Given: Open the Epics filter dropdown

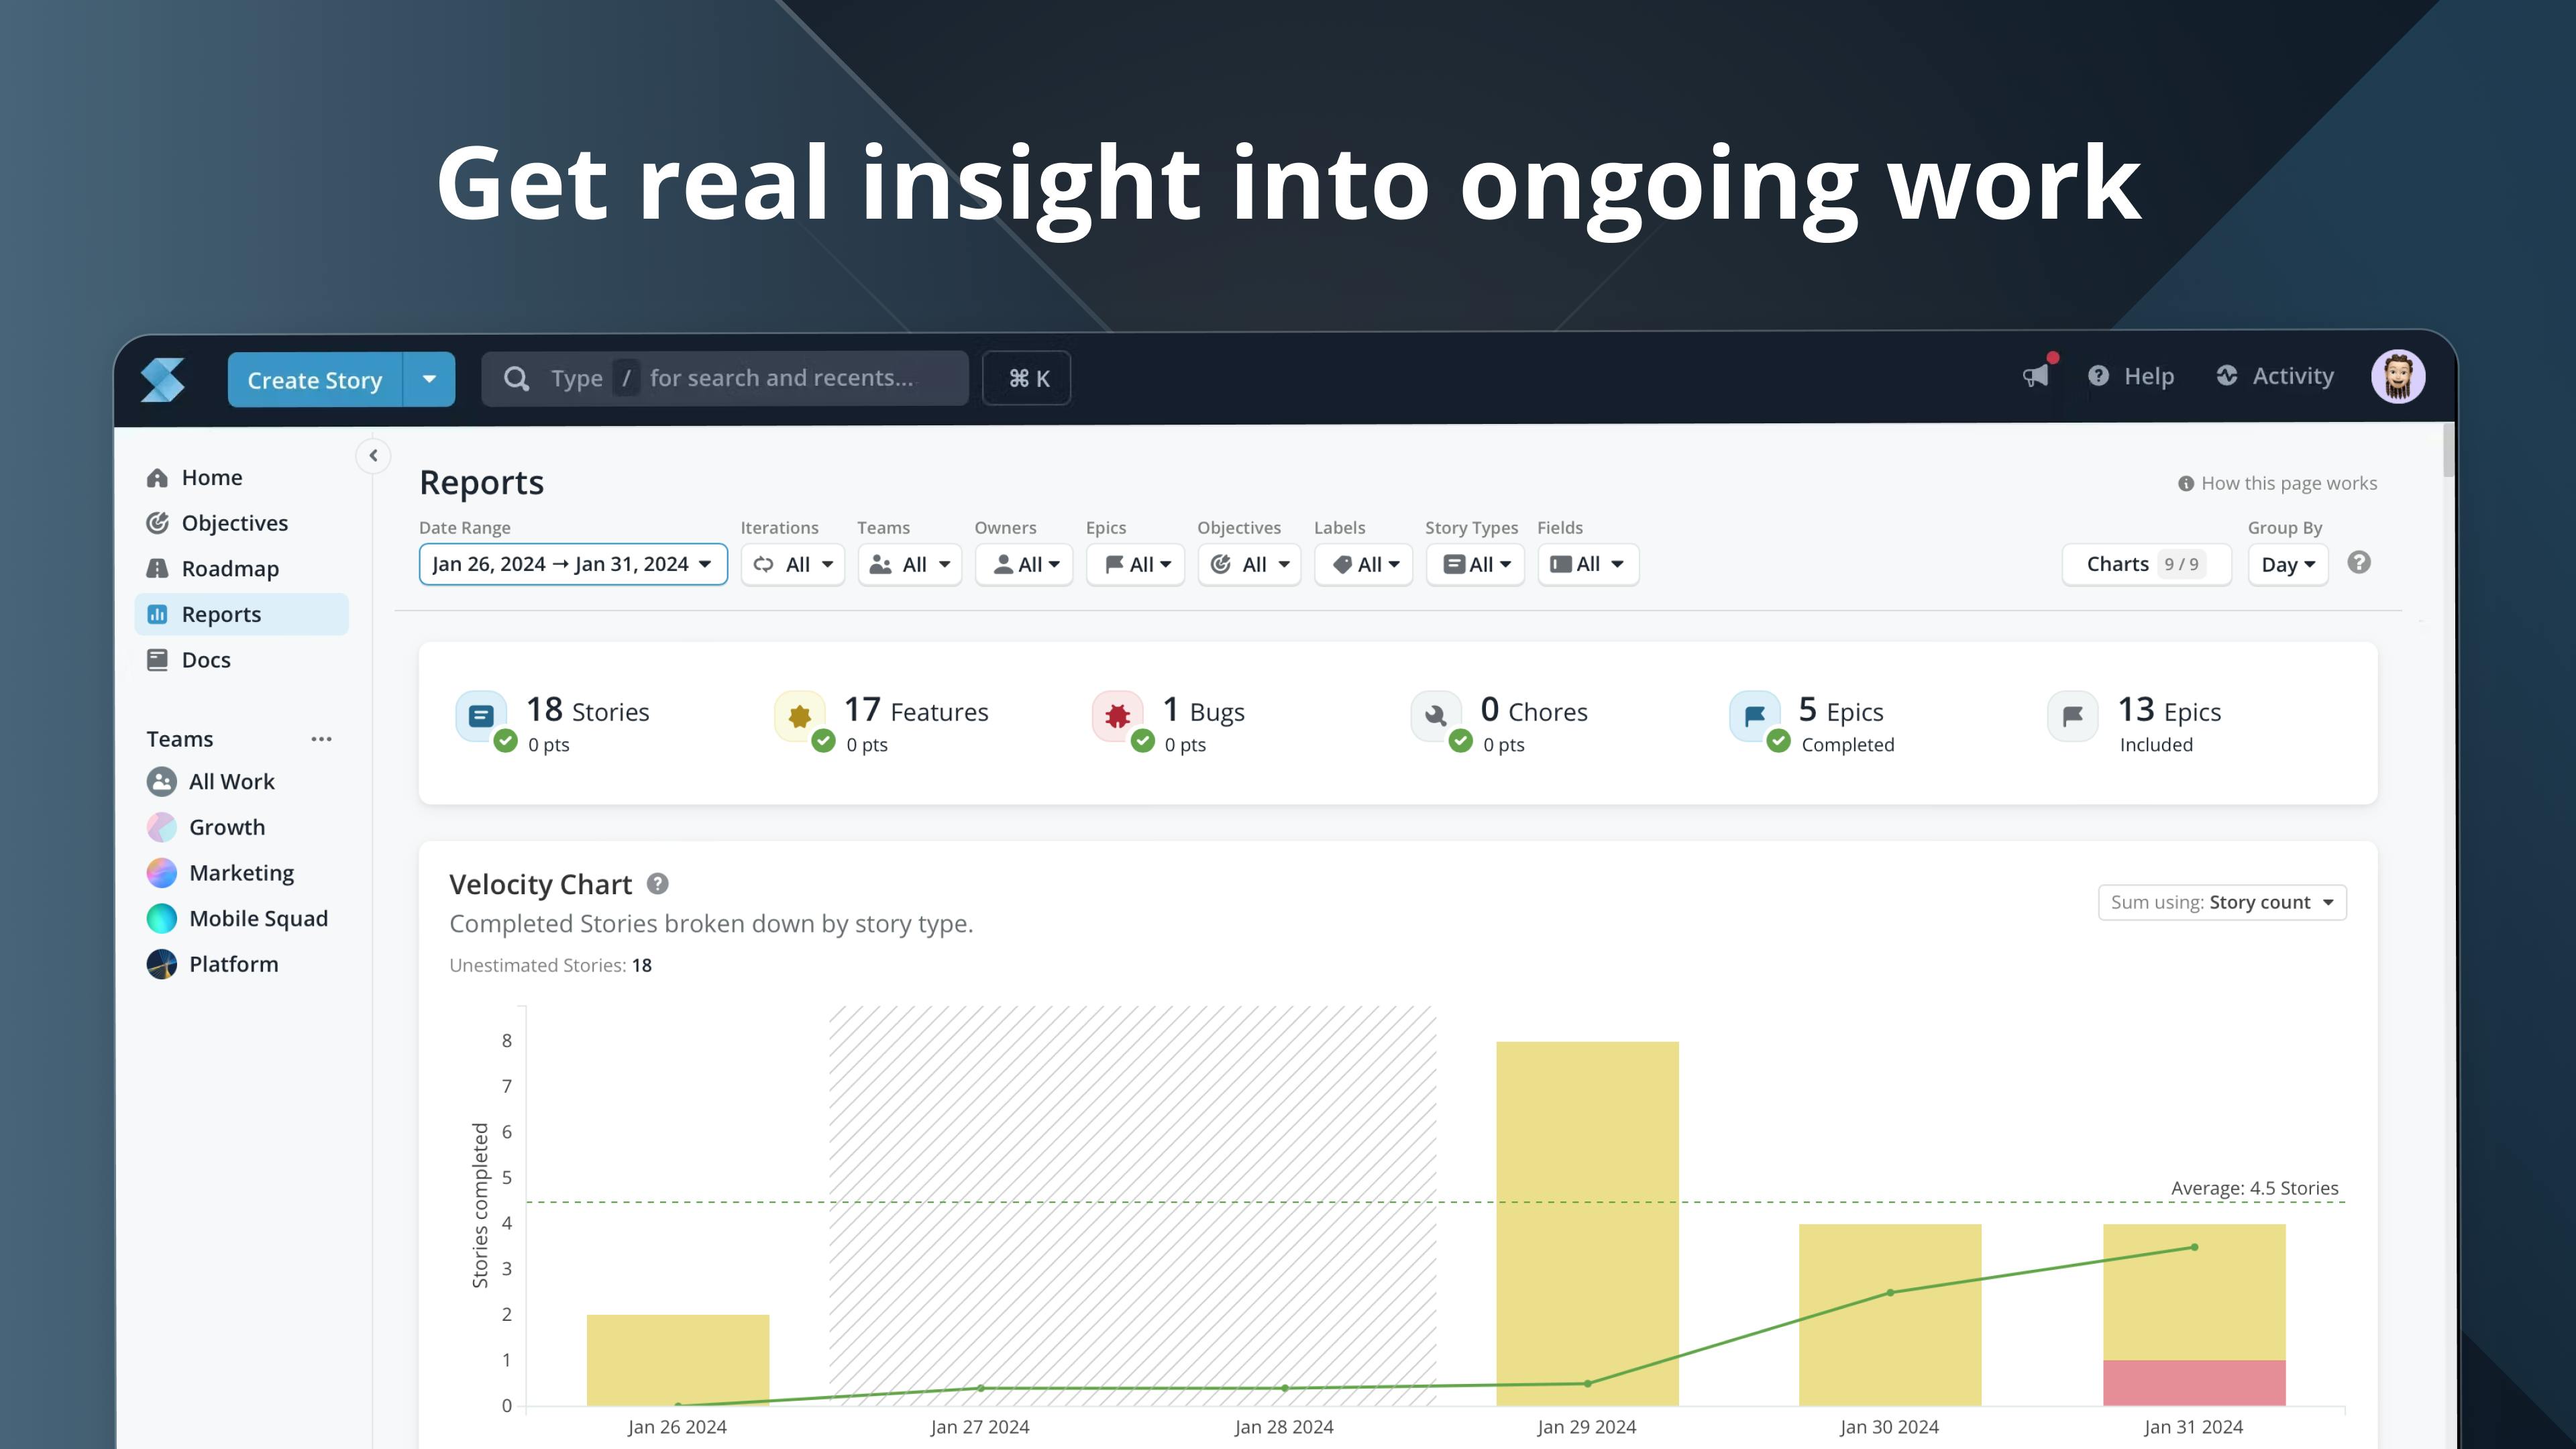Looking at the screenshot, I should 1136,564.
